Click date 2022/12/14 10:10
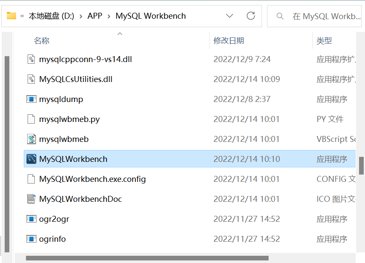The width and height of the screenshot is (365, 263). point(247,159)
